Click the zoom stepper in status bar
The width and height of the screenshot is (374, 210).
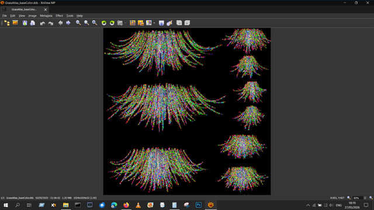click(x=365, y=198)
